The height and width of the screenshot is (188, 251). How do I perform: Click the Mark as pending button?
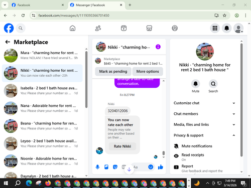(x=113, y=72)
